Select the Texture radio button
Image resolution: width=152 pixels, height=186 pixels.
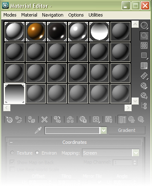pos(12,153)
